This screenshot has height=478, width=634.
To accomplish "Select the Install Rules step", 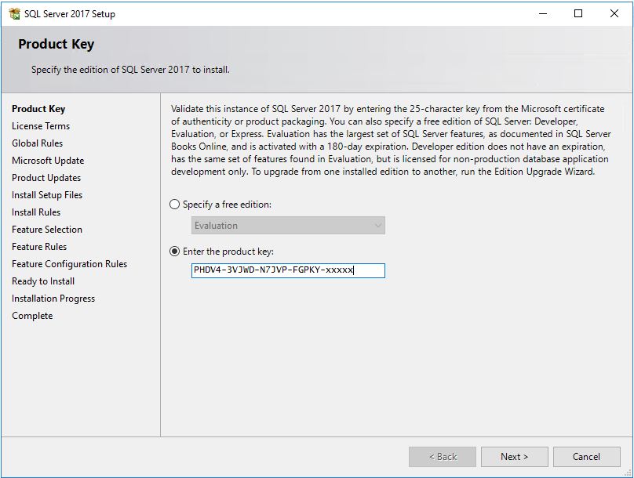I will (x=37, y=212).
